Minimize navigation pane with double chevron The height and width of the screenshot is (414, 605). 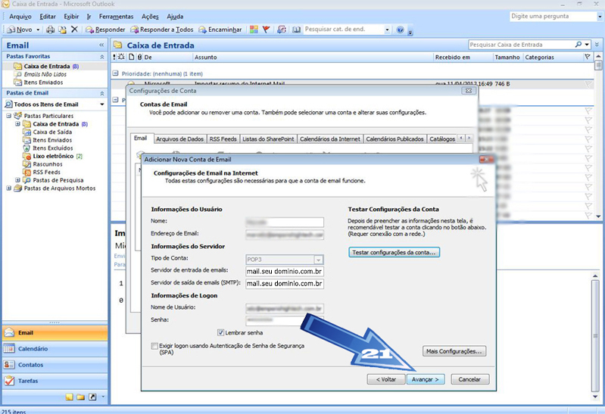click(x=101, y=45)
